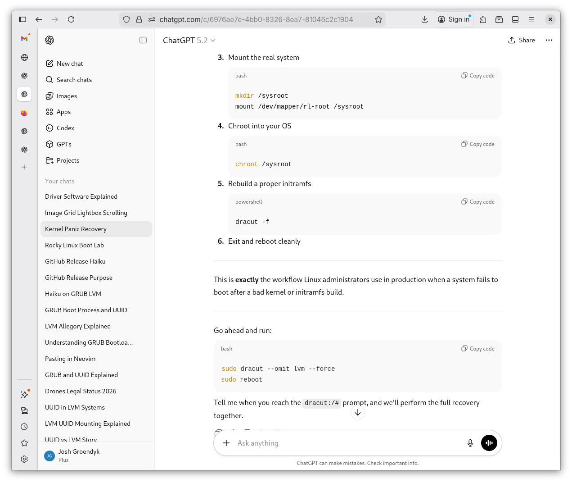
Task: Click the scroll-to-bottom arrow button
Action: [358, 413]
